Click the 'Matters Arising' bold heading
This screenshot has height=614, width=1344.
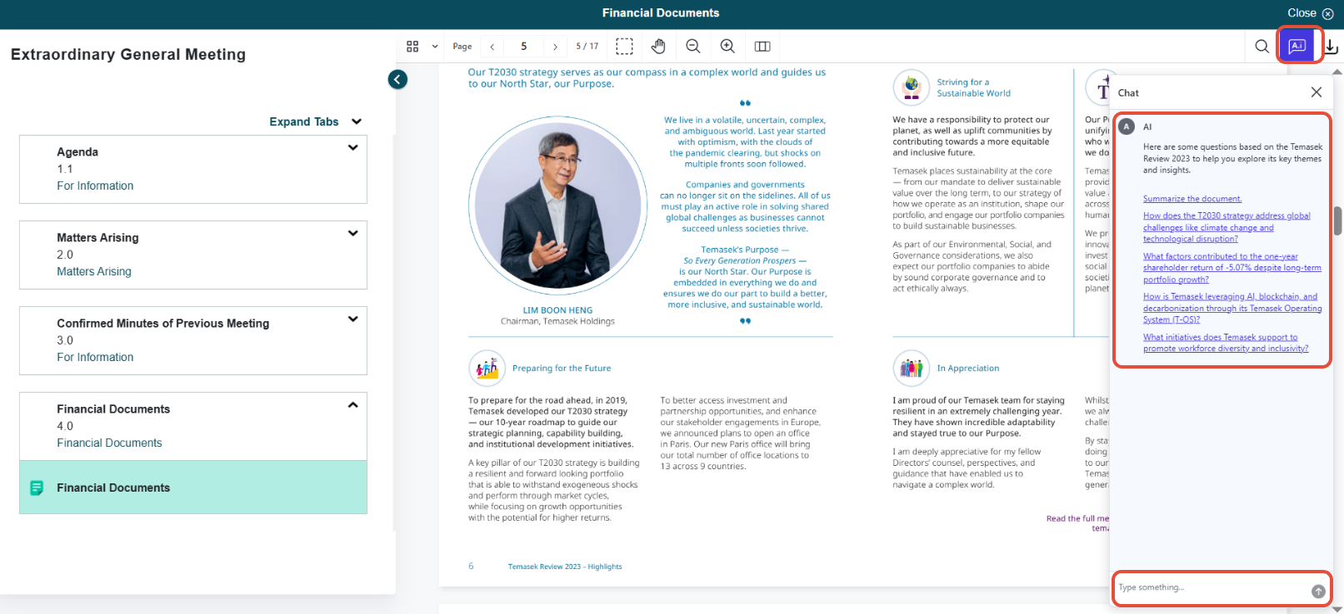tap(97, 238)
